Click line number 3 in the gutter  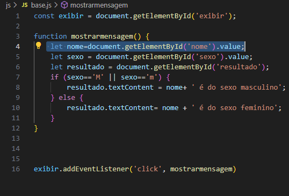coord(18,37)
